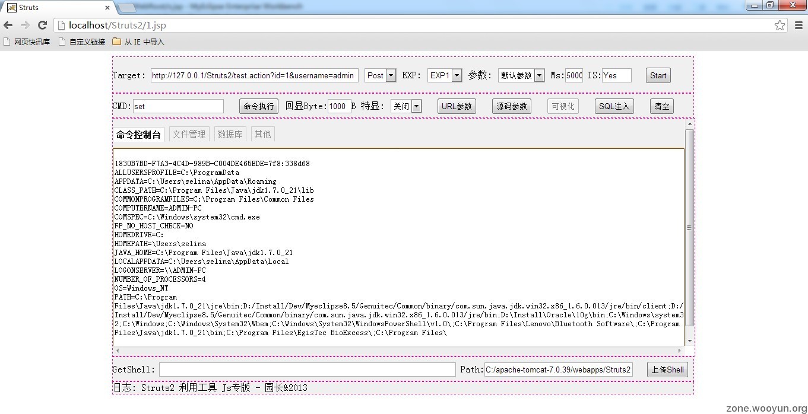This screenshot has height=414, width=808.
Task: Open the Chrome menu icon
Action: click(799, 25)
